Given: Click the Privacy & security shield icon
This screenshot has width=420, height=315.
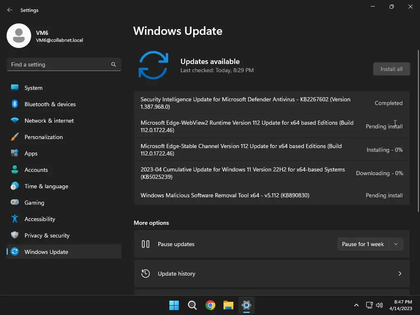Looking at the screenshot, I should click(15, 235).
